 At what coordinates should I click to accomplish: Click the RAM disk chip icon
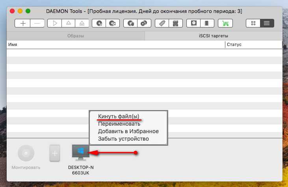point(207,23)
